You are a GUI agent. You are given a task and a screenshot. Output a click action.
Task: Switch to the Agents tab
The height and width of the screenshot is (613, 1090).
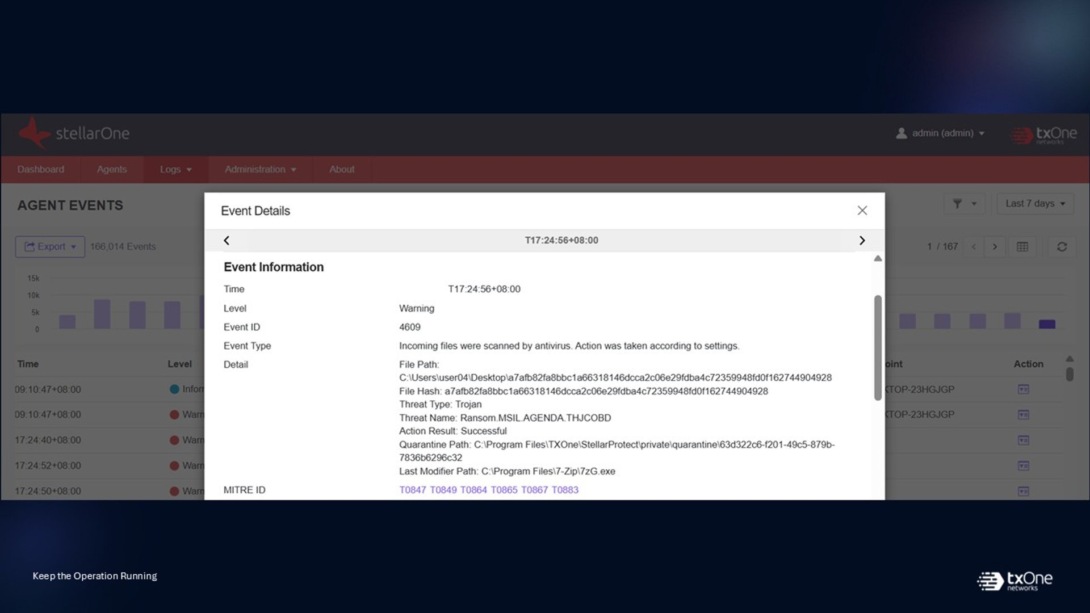point(112,170)
